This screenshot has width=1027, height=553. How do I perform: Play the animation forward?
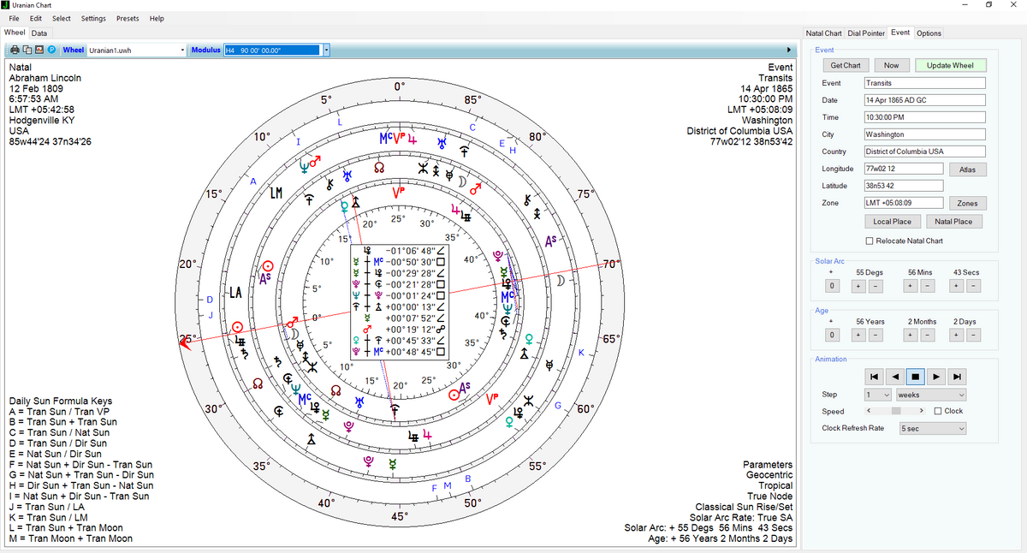pyautogui.click(x=937, y=376)
